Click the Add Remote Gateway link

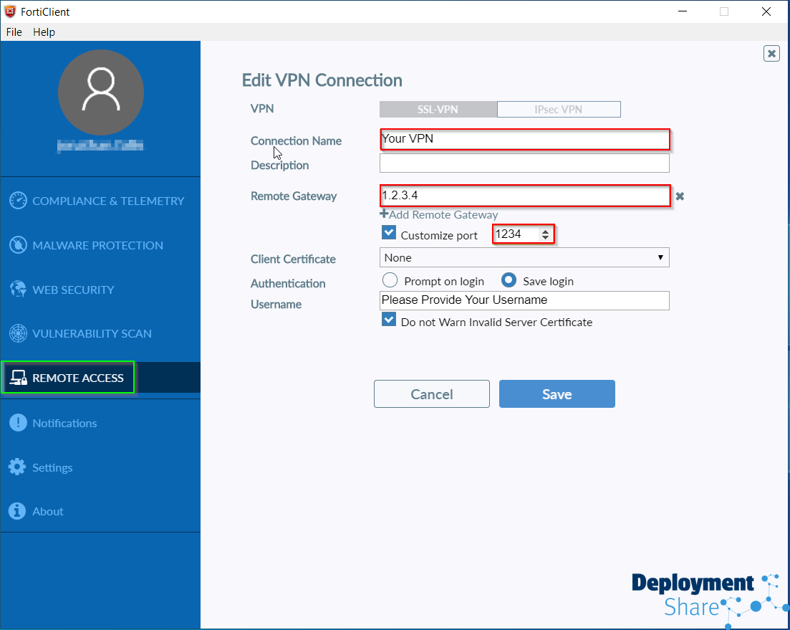point(439,214)
